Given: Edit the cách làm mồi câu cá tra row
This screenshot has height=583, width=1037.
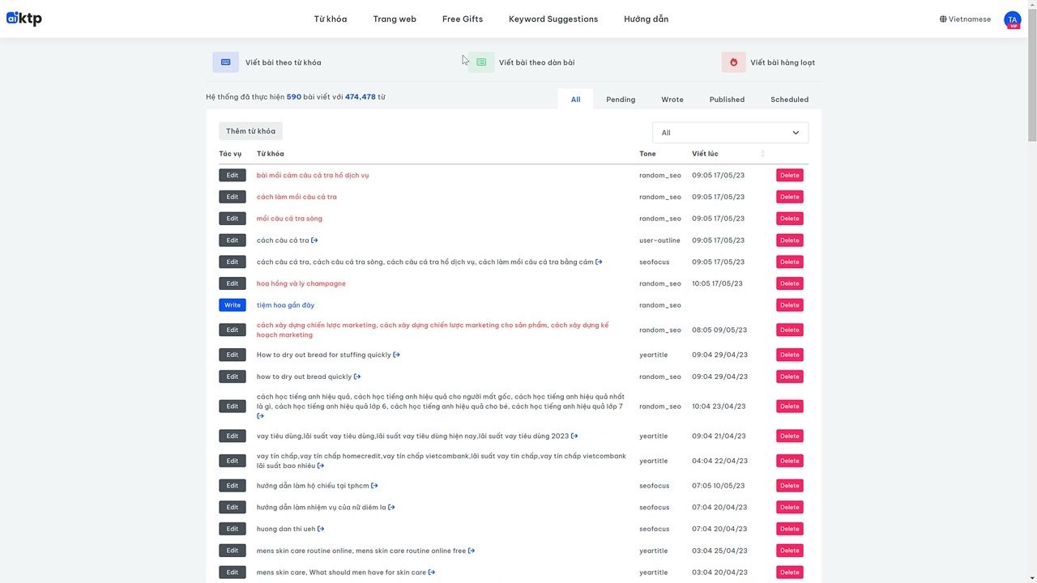Looking at the screenshot, I should (233, 197).
